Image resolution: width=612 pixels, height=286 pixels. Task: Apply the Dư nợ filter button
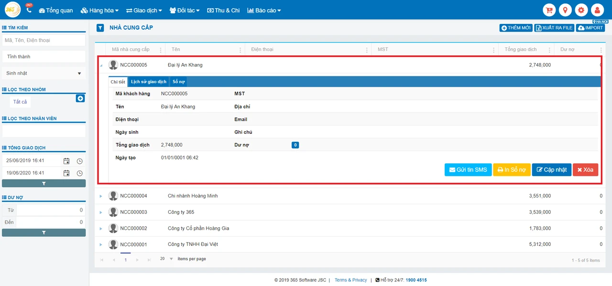tap(44, 233)
